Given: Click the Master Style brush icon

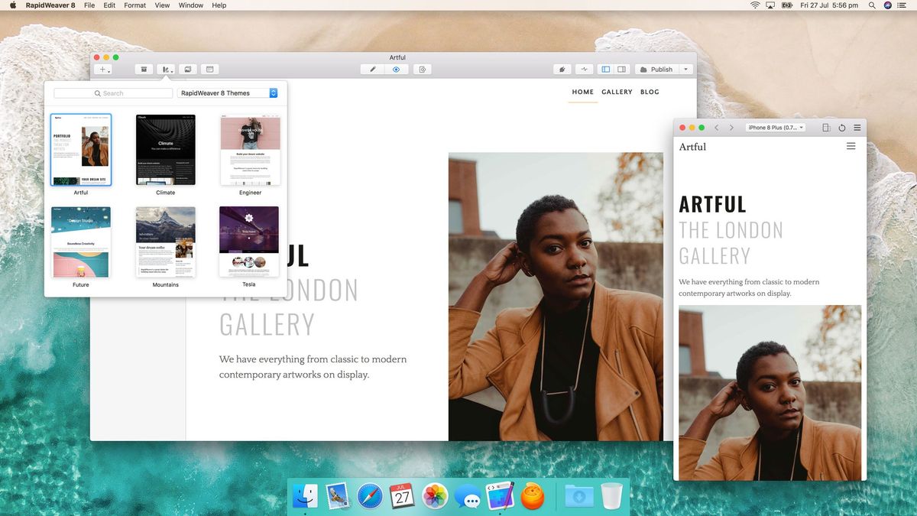Looking at the screenshot, I should [x=562, y=69].
